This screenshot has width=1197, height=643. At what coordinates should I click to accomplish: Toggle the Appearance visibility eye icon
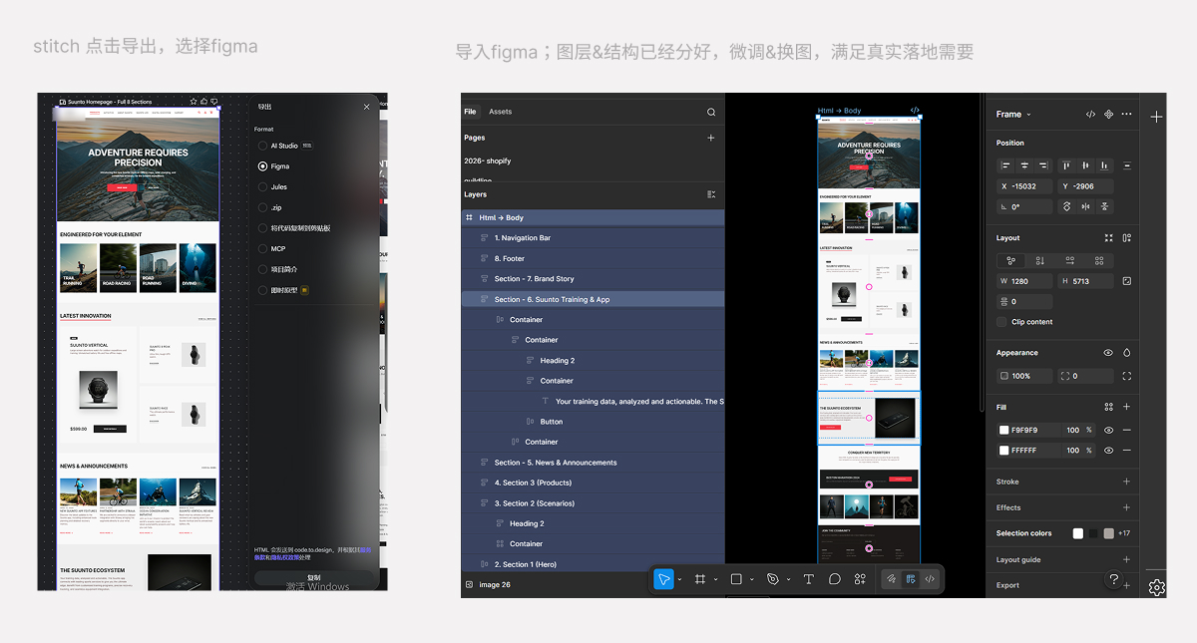1108,353
